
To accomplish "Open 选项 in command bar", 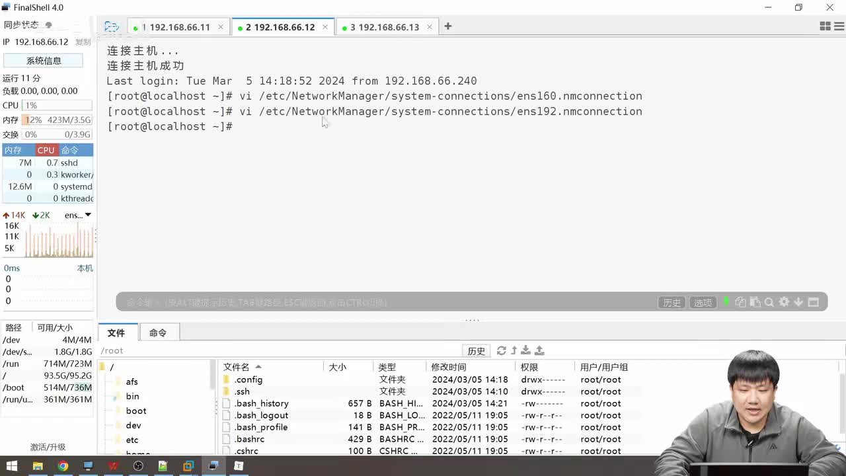I will [703, 302].
